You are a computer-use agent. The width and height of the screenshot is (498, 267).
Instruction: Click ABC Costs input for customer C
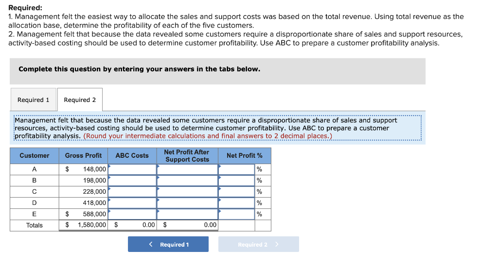point(132,192)
